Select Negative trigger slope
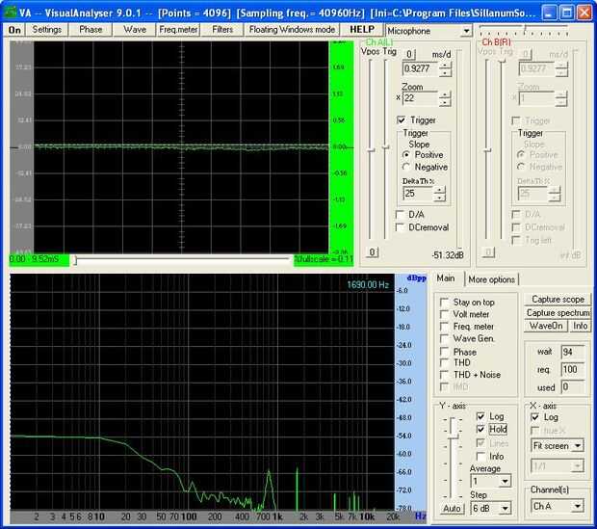This screenshot has height=529, width=597. click(x=407, y=167)
